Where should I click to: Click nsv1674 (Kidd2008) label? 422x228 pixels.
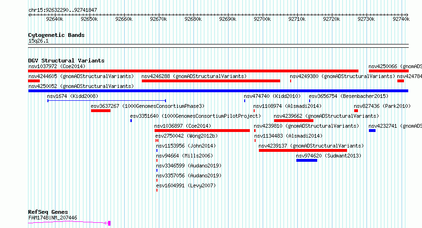click(73, 96)
